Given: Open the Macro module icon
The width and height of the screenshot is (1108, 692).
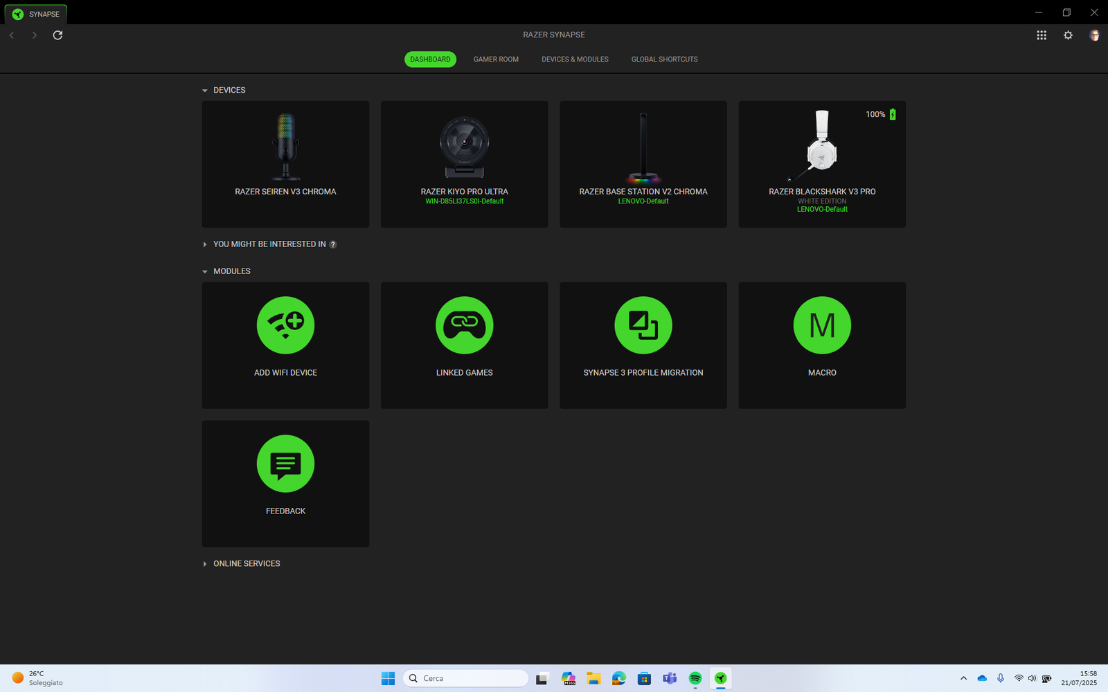Looking at the screenshot, I should tap(822, 325).
